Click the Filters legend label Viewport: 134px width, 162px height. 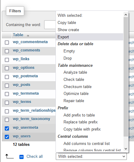[15, 11]
